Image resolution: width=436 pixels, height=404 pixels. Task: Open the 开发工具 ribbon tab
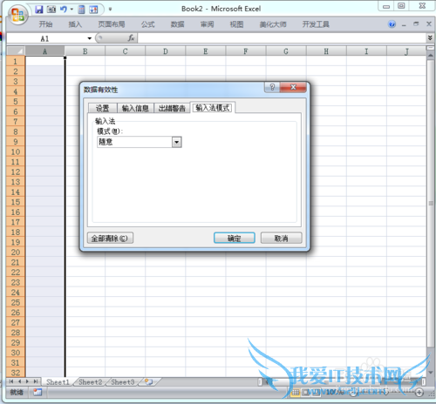tap(316, 24)
